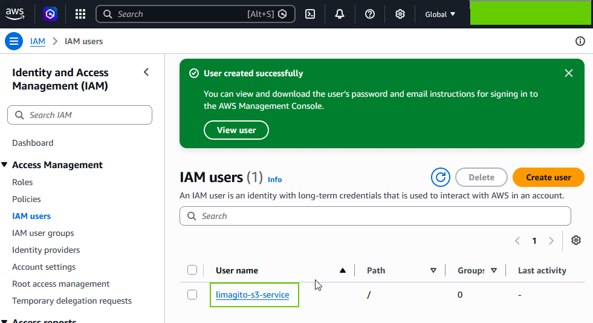
Task: Collapse the IAM navigation panel
Action: (146, 72)
